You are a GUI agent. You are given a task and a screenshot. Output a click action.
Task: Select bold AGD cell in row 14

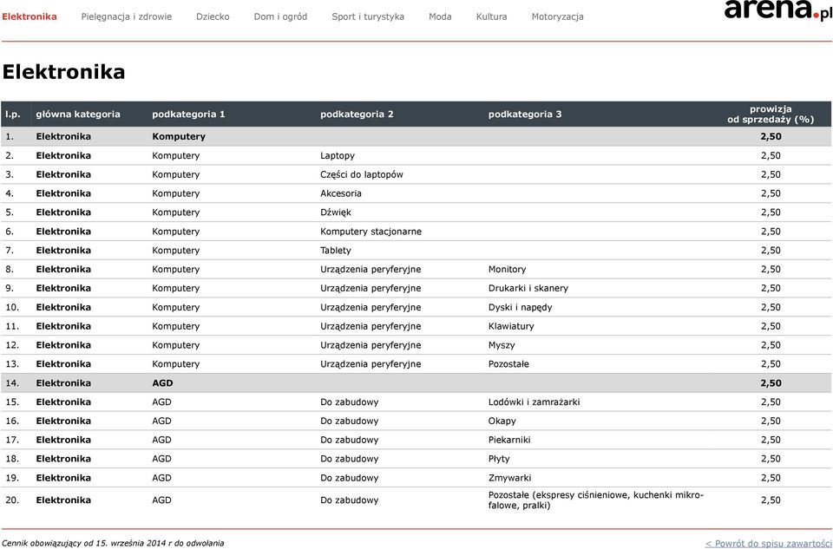pos(162,383)
